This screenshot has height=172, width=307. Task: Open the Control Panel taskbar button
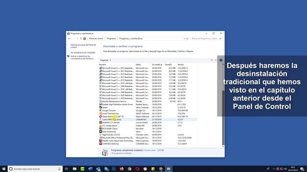[168, 169]
